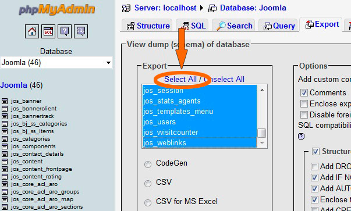This screenshot has width=351, height=211.
Task: Select jos_session in export list
Action: tap(200, 90)
